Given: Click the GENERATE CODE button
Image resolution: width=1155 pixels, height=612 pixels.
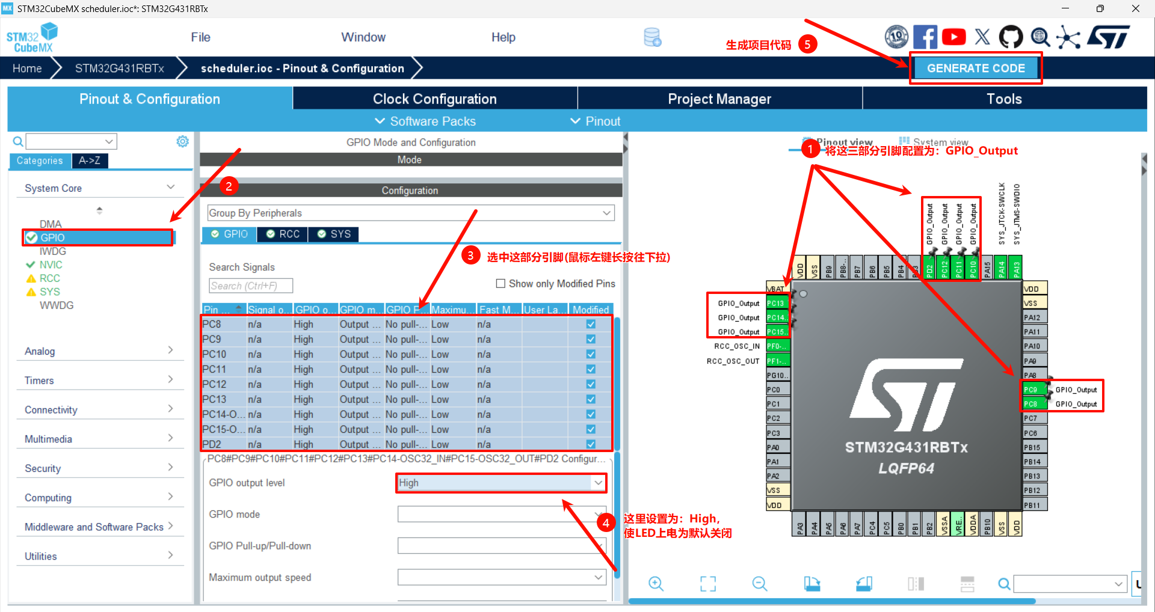Looking at the screenshot, I should tap(976, 69).
